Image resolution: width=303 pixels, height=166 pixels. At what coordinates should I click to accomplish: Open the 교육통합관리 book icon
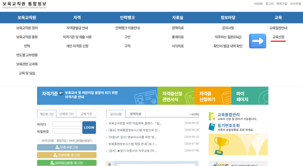[212, 116]
